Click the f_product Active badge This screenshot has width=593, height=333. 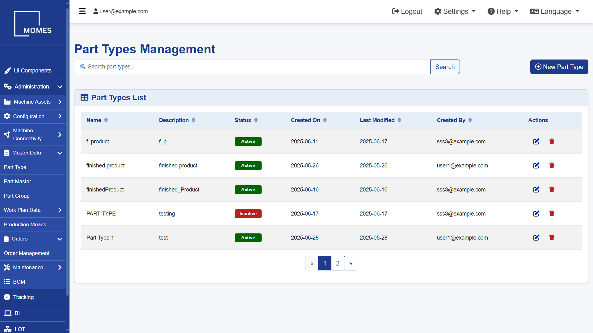[248, 142]
